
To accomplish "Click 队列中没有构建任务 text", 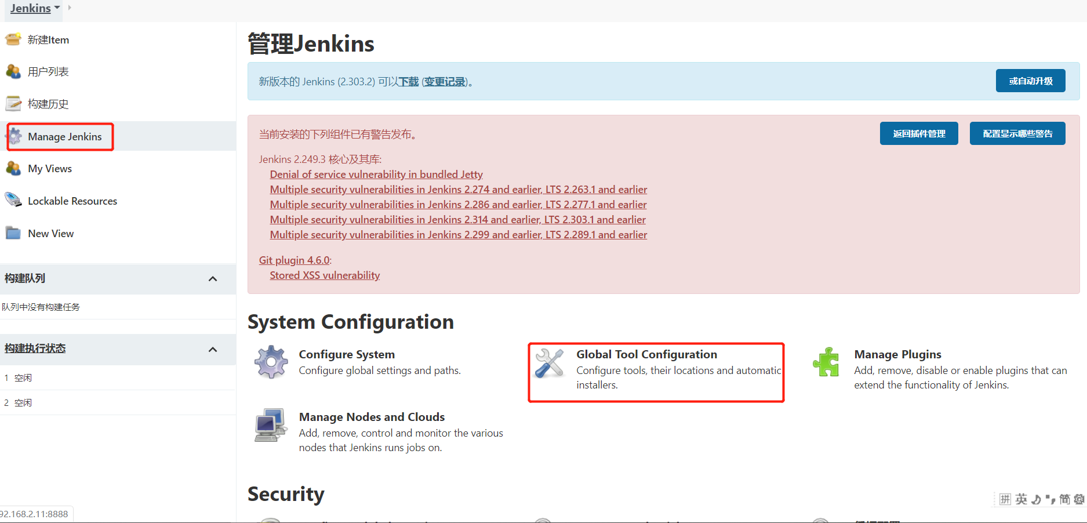I will 41,307.
